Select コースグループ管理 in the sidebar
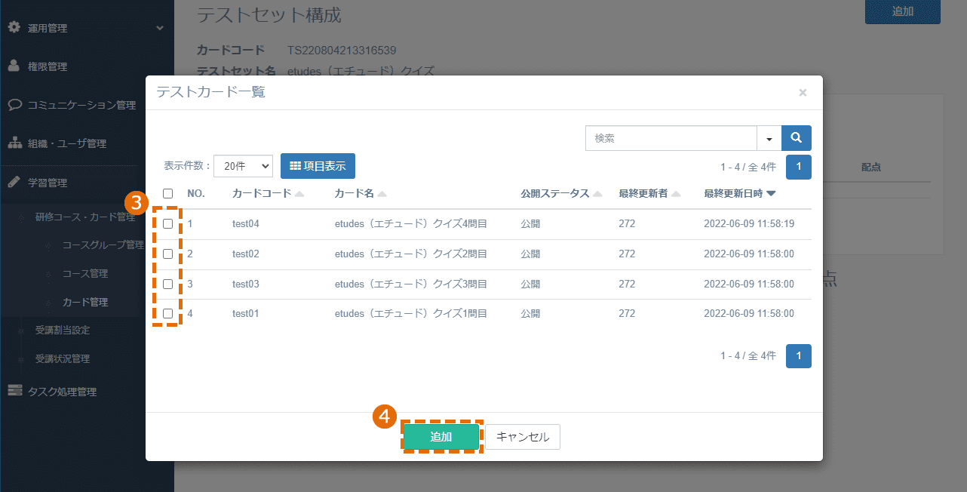The image size is (967, 492). pos(103,244)
